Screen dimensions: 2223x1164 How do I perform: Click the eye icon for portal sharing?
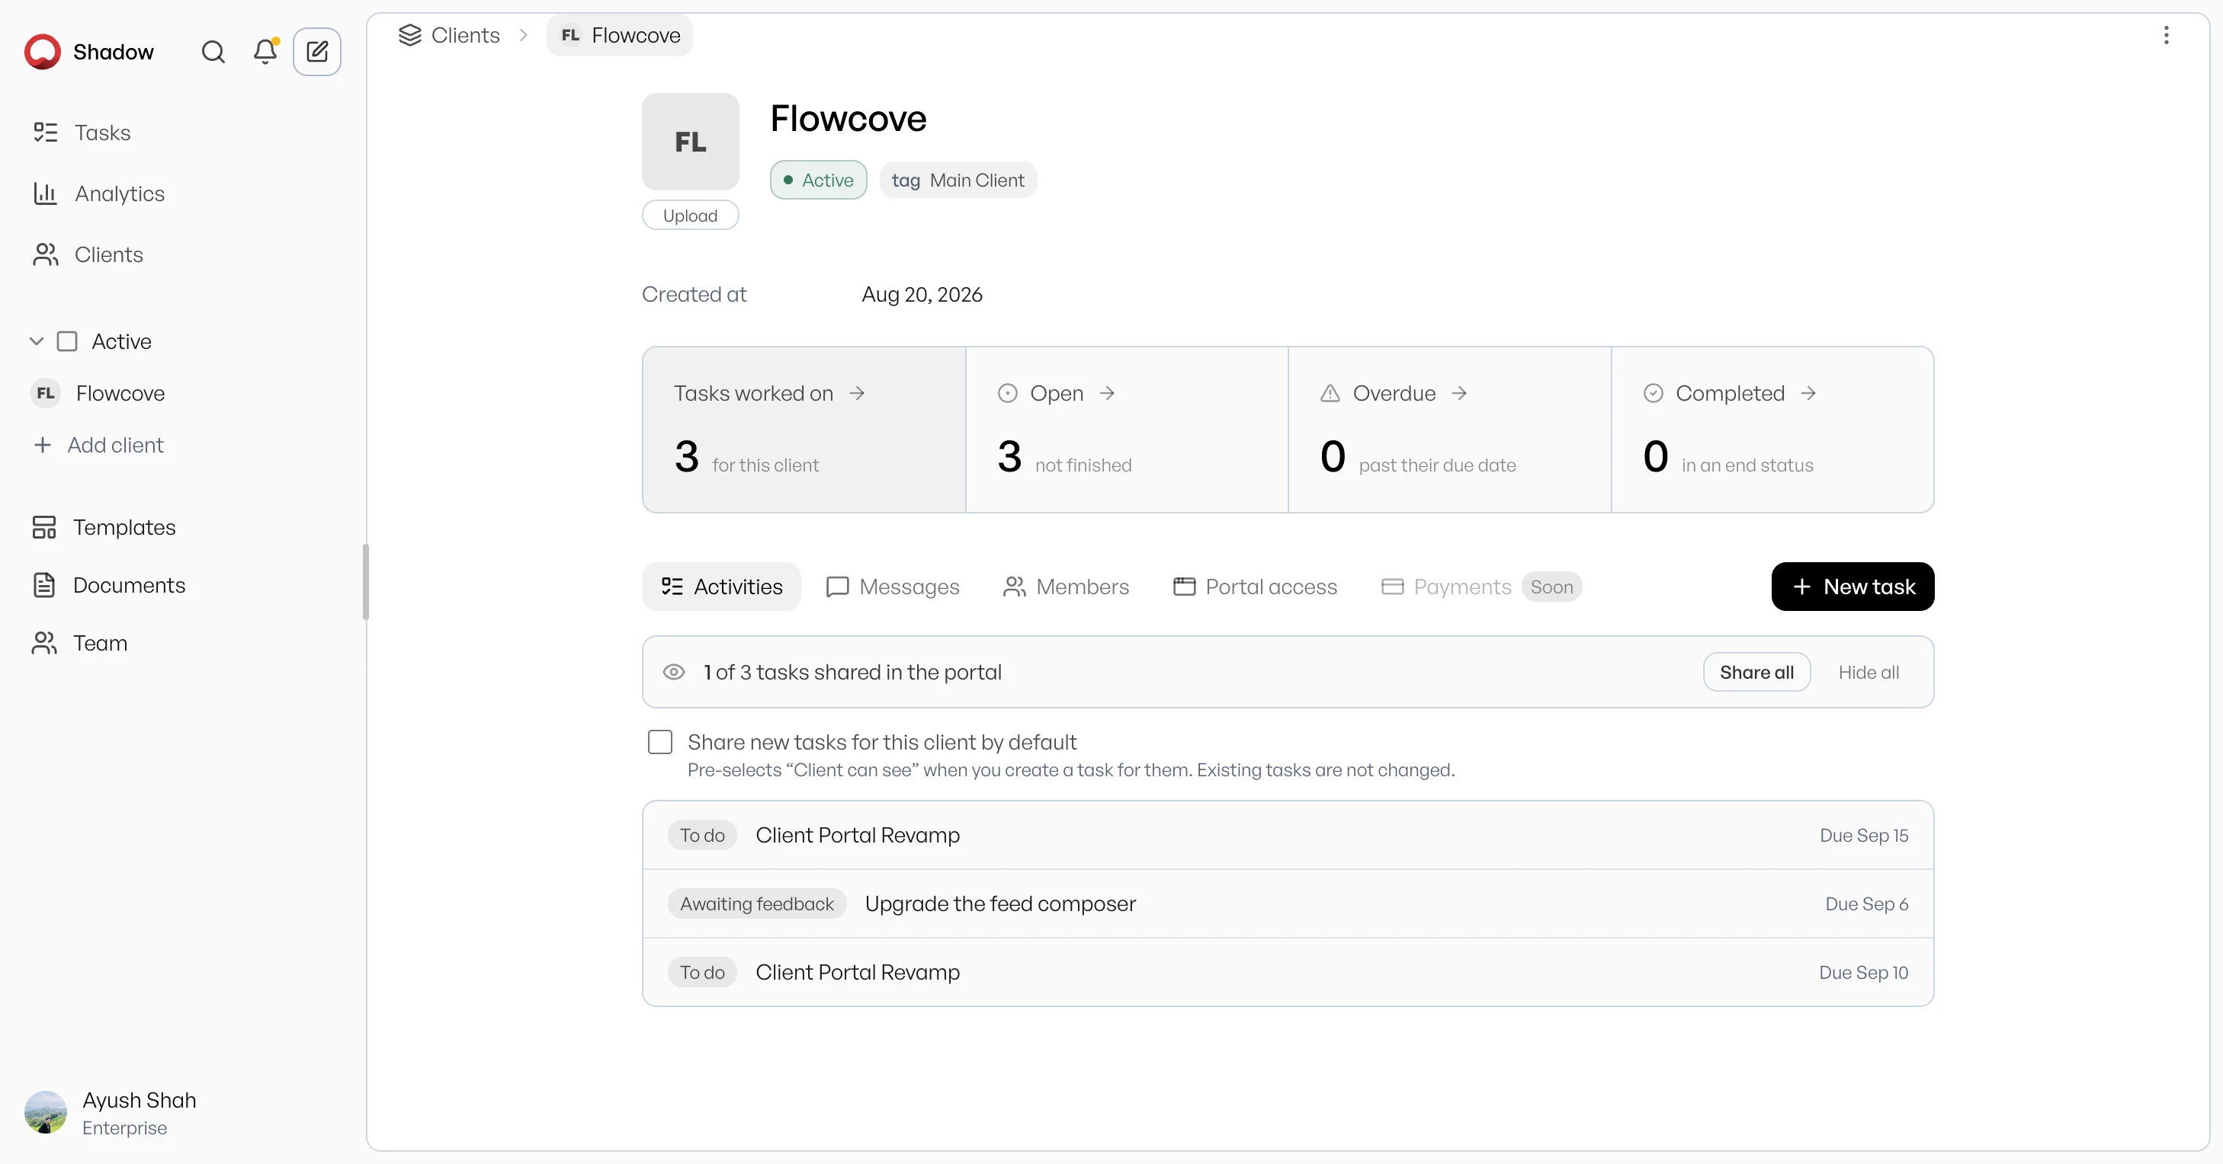pos(674,672)
